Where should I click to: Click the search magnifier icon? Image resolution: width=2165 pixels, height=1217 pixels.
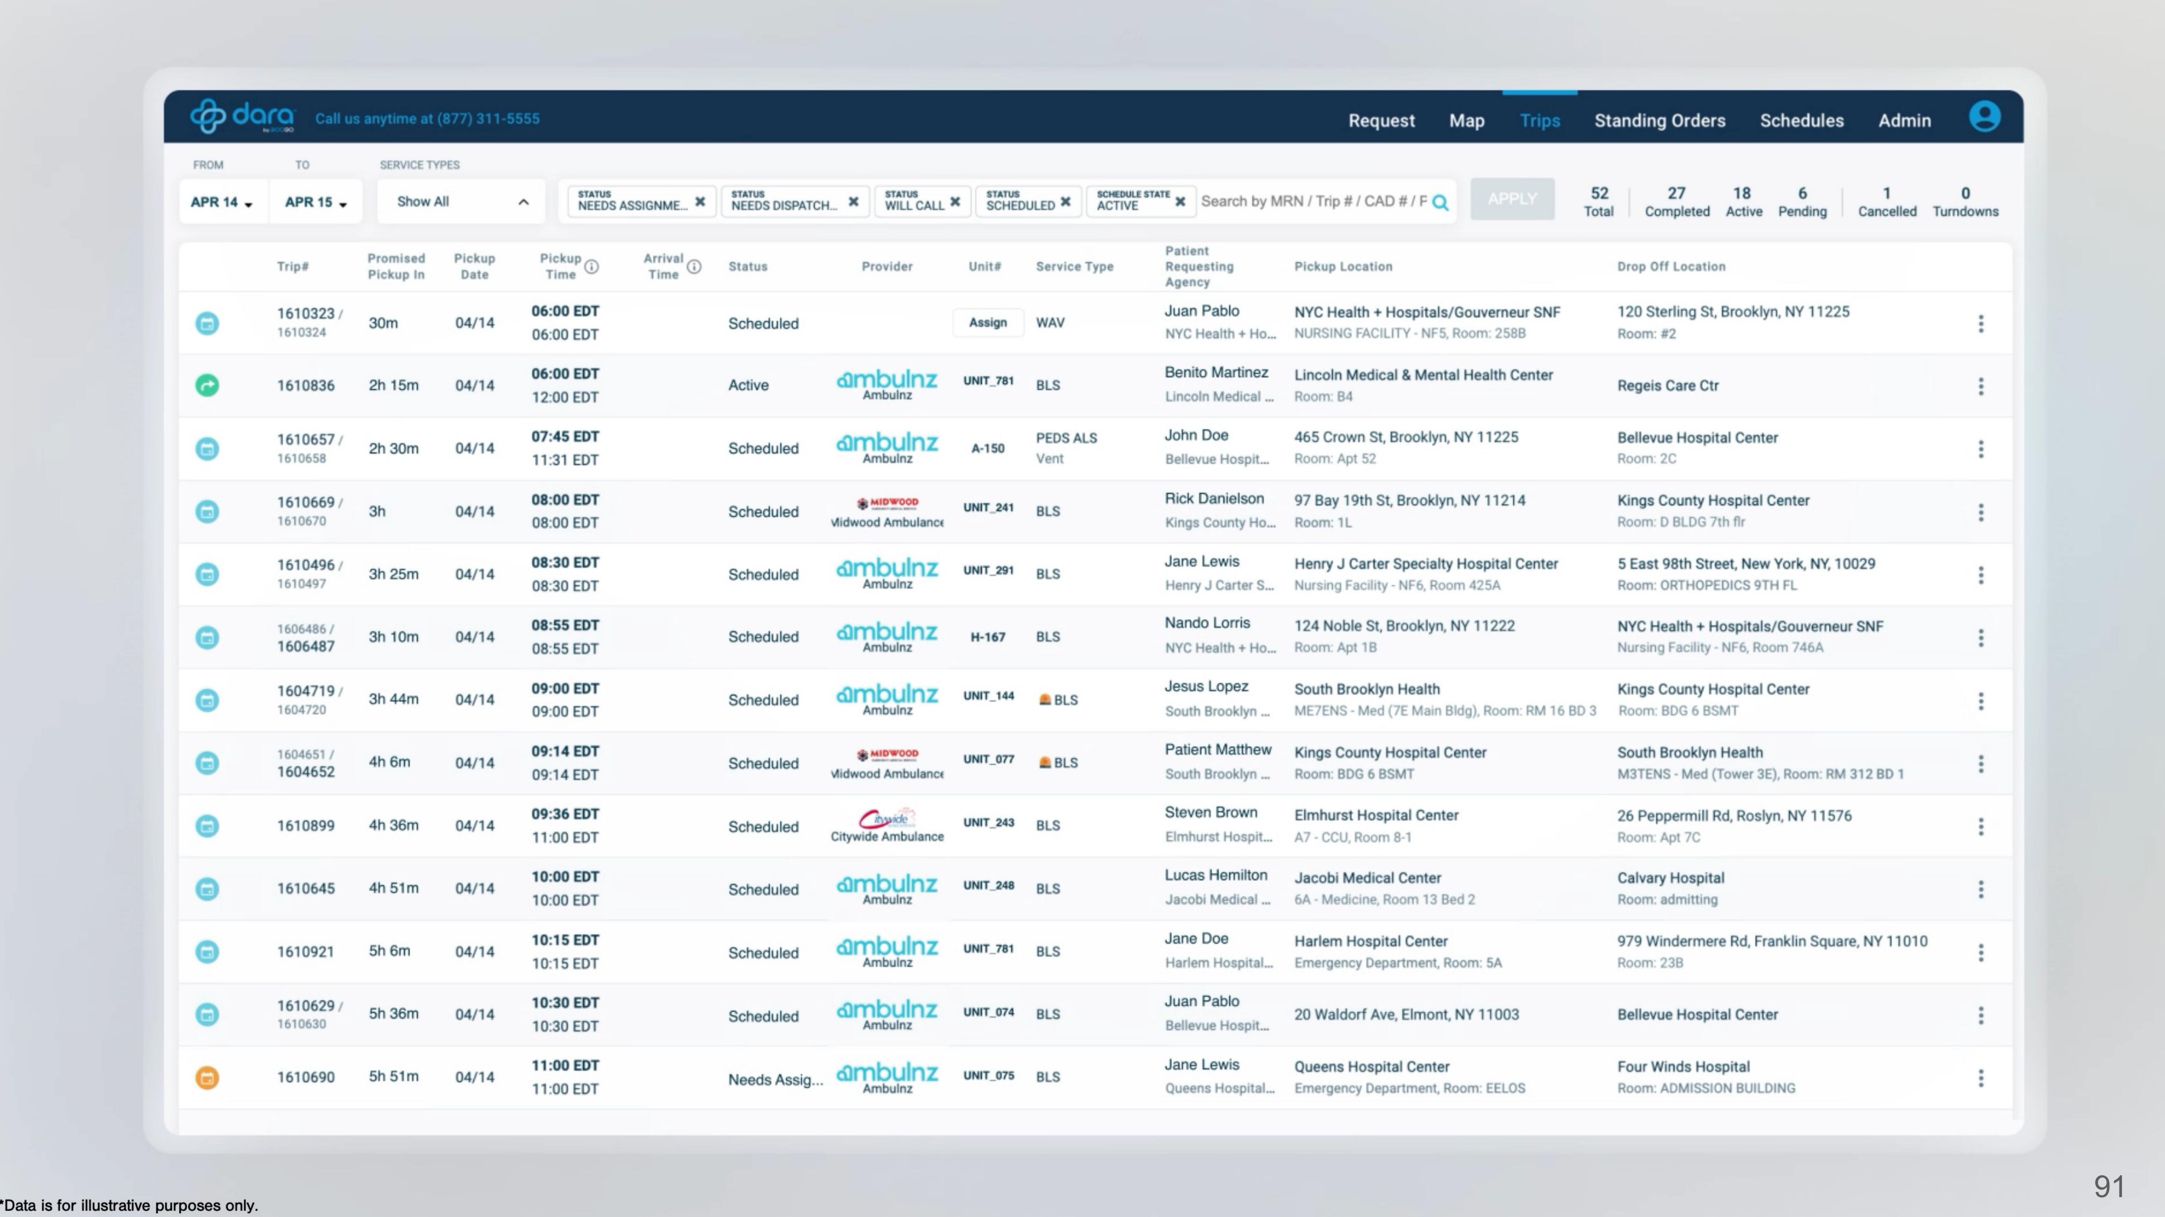tap(1440, 202)
